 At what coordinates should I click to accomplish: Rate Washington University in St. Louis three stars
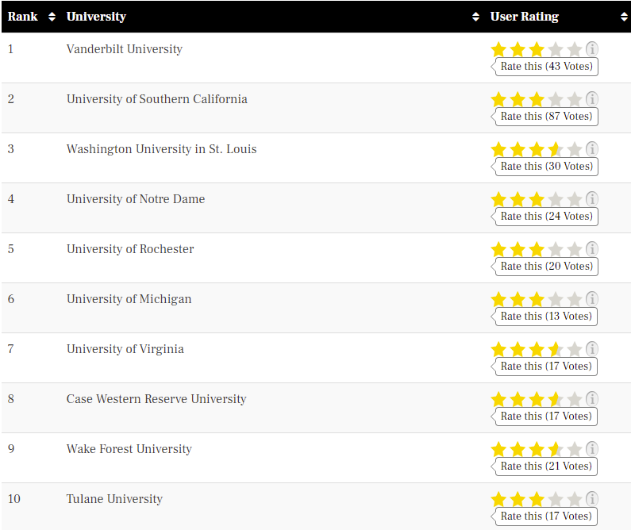point(537,149)
